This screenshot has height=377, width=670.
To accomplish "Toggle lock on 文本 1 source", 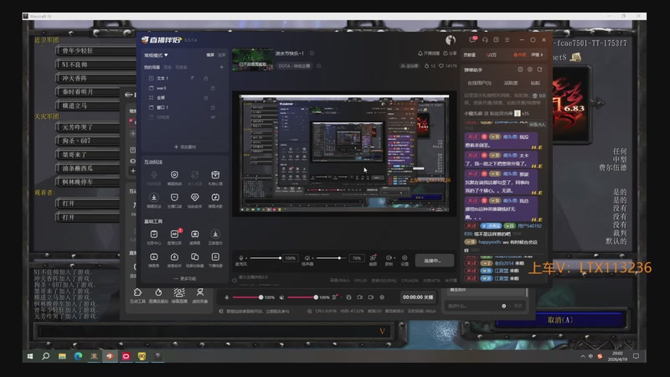I will pyautogui.click(x=206, y=78).
